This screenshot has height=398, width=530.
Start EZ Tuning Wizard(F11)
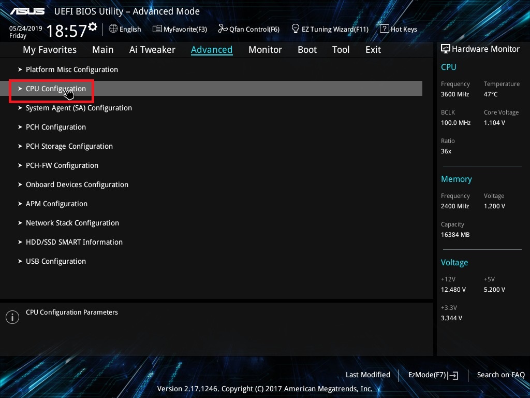click(x=335, y=29)
